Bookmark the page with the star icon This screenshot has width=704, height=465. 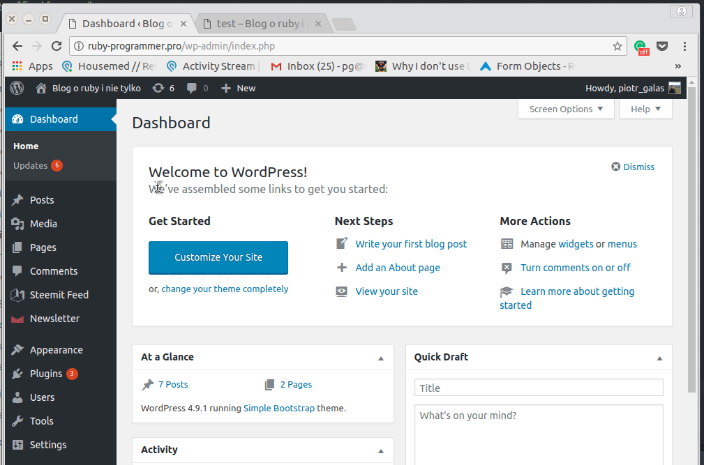[x=617, y=46]
